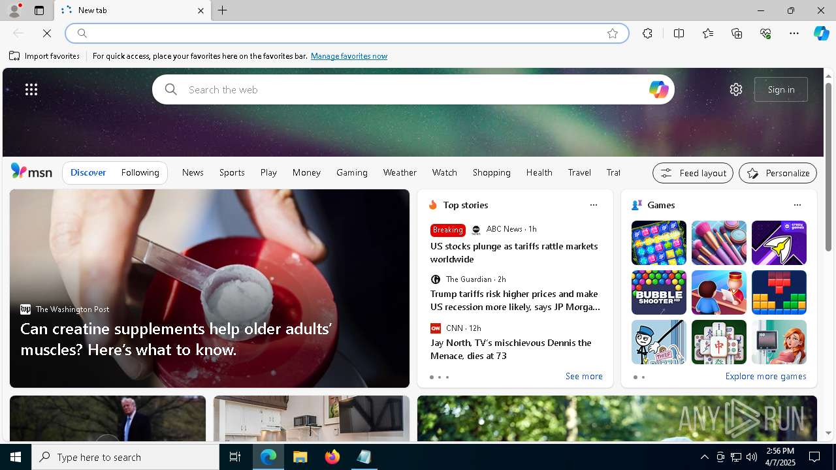Open the Travel category

[x=579, y=172]
